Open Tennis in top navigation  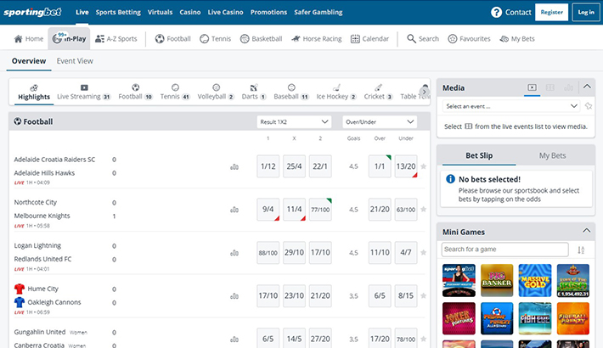coord(216,39)
